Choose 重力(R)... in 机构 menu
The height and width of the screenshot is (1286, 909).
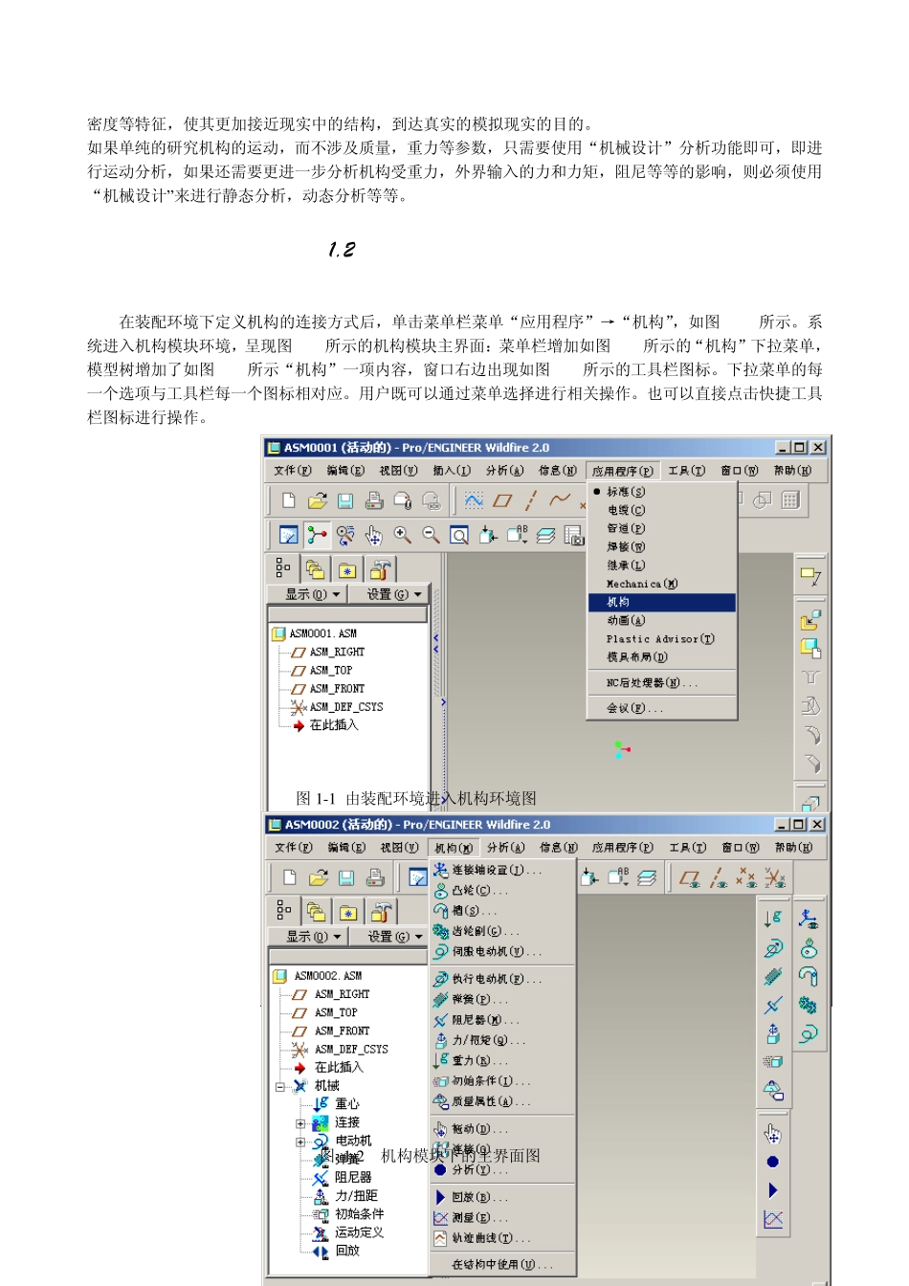point(502,1061)
